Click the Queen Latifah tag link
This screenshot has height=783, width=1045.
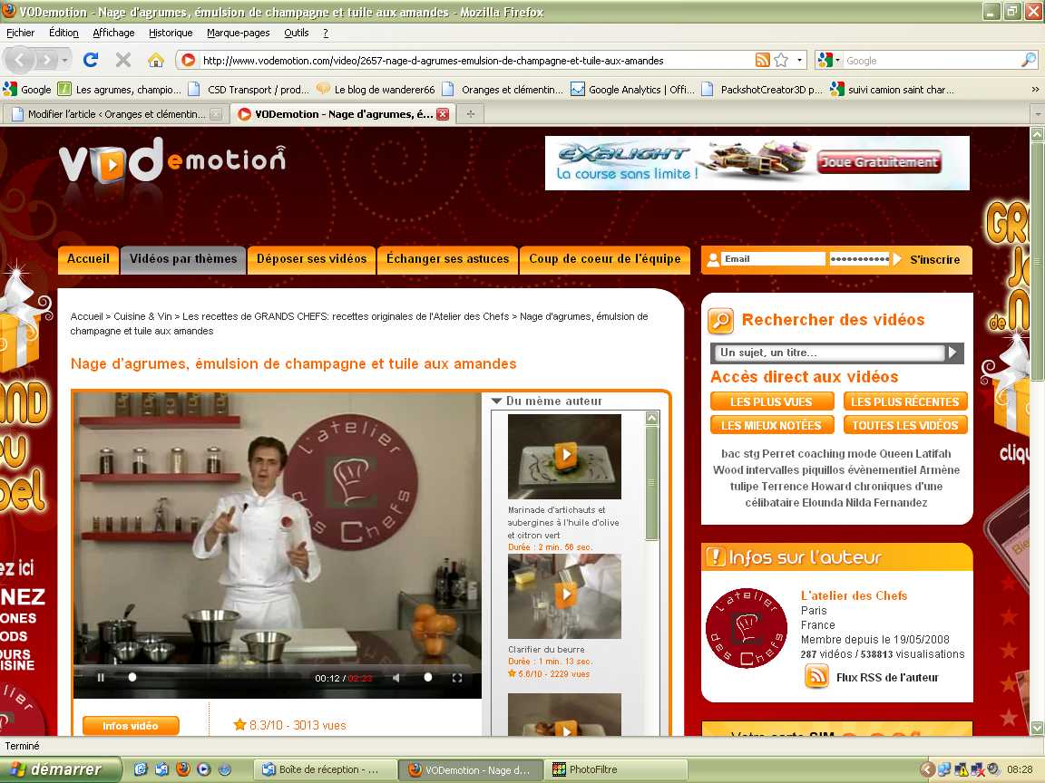coord(915,453)
